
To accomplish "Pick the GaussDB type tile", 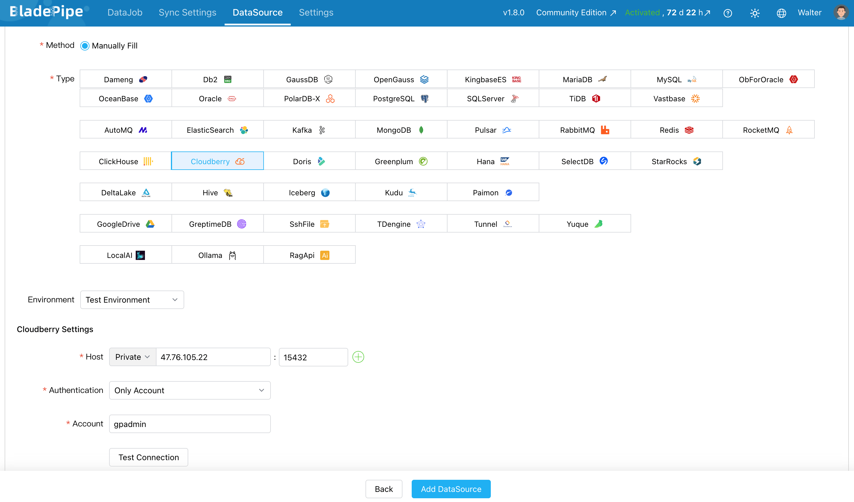I will click(309, 79).
